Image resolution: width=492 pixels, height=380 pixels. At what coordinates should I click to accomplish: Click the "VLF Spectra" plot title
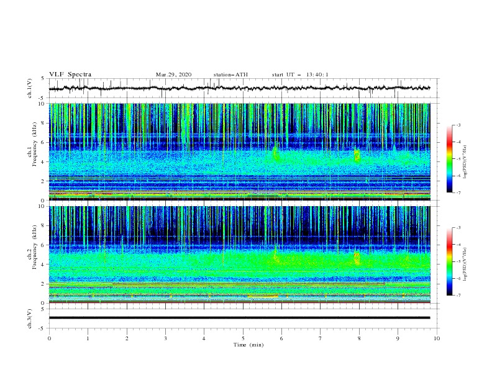70,75
